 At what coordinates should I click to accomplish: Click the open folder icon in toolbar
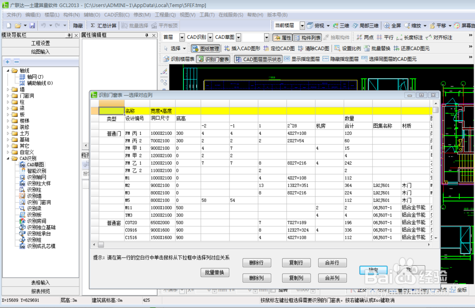click(x=18, y=26)
